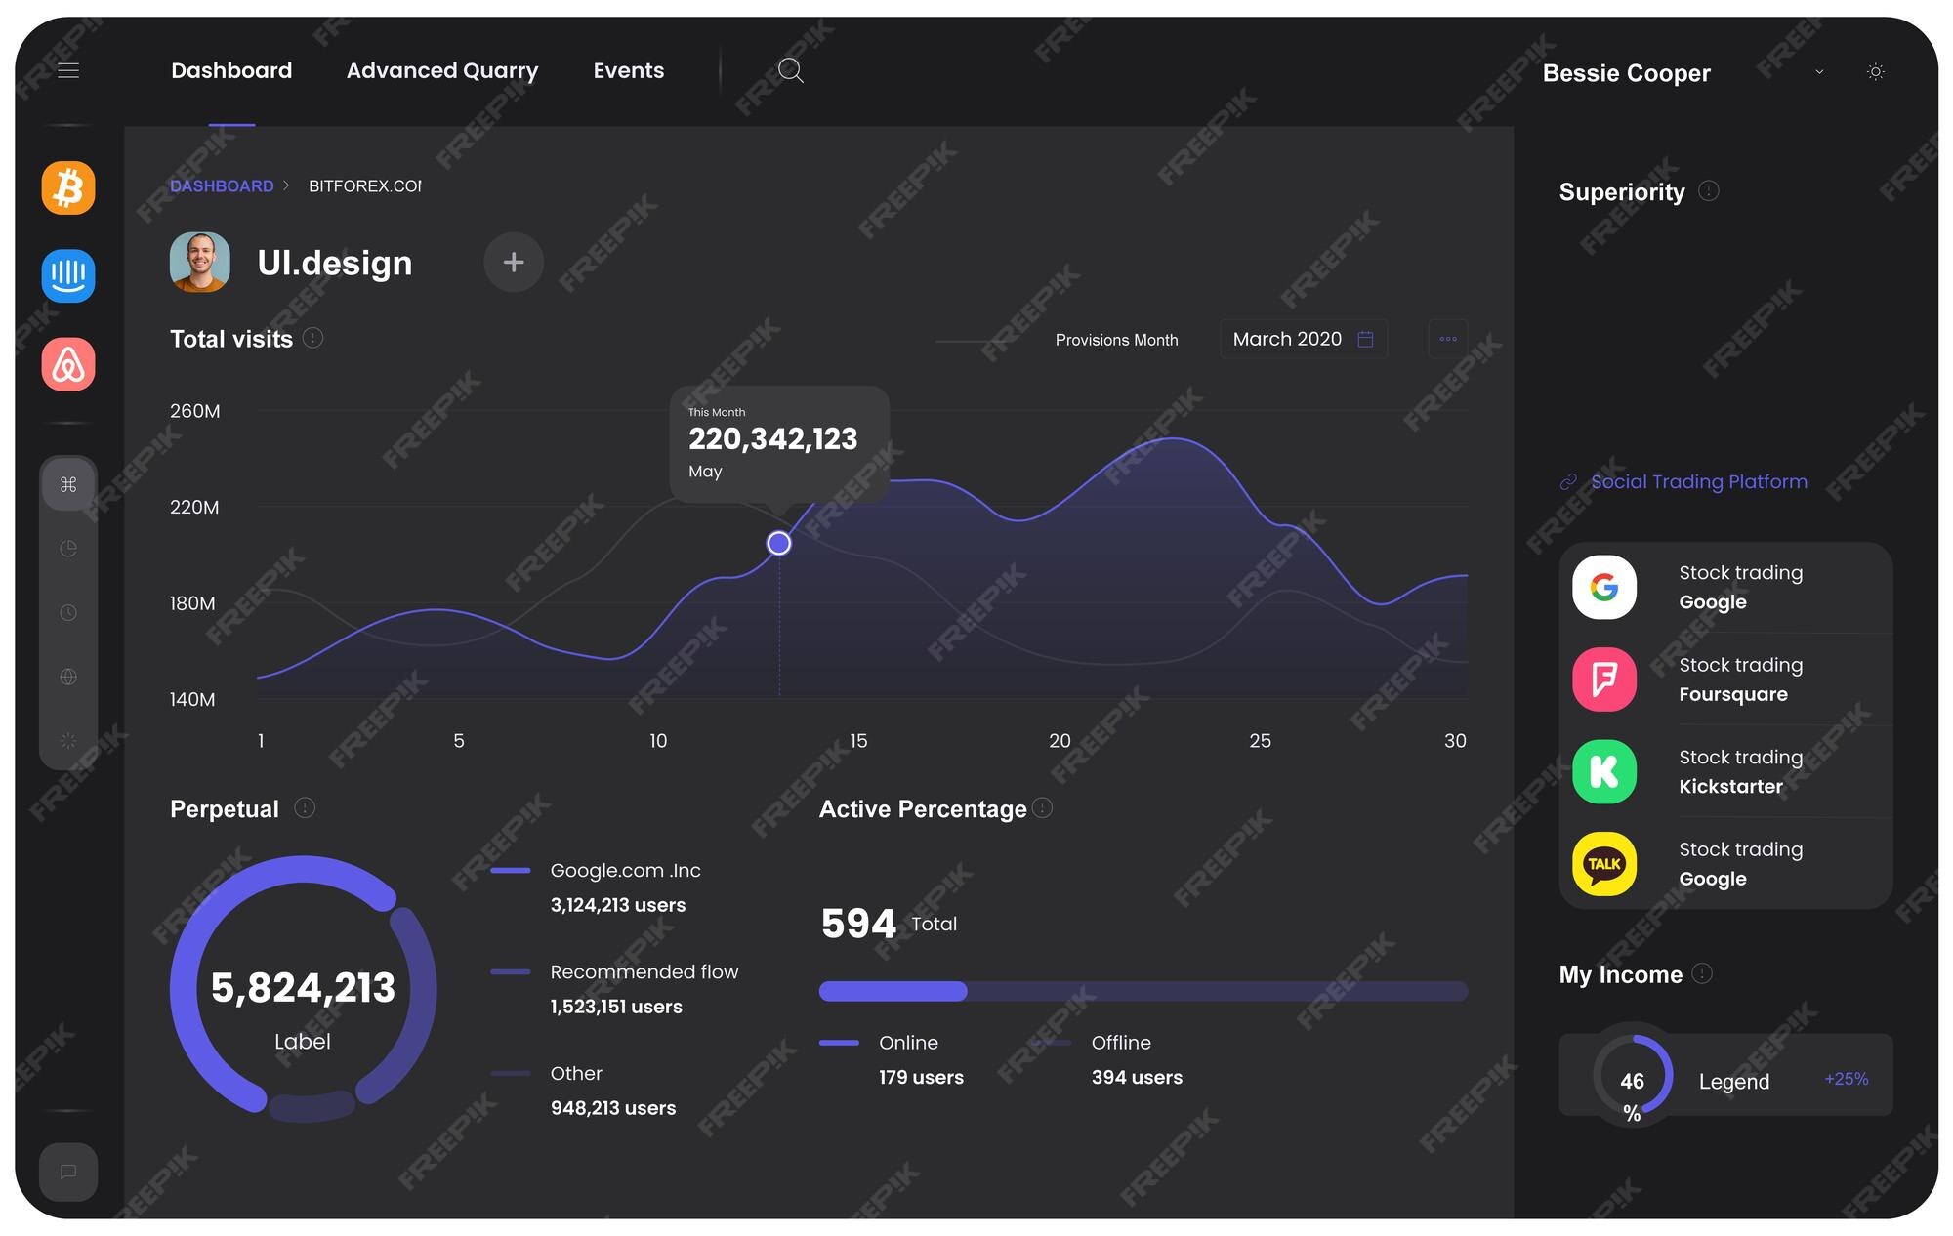Open the ellipsis options next to Provisions Month
Screen dimensions: 1953x1236
(x=1448, y=339)
